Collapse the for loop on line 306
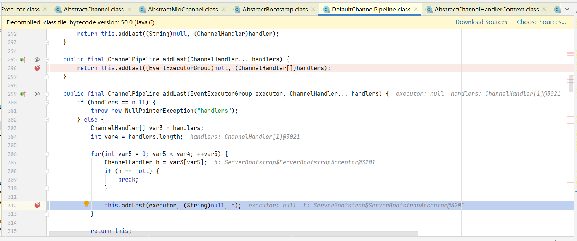 tap(47, 154)
